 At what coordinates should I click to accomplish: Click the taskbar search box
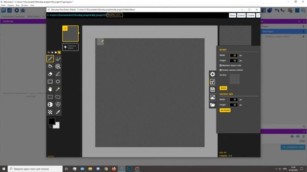[x=35, y=169]
